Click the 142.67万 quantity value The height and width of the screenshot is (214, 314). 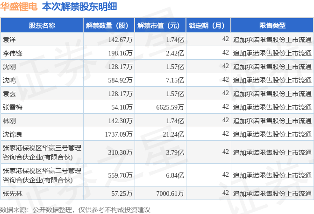pyautogui.click(x=120, y=40)
